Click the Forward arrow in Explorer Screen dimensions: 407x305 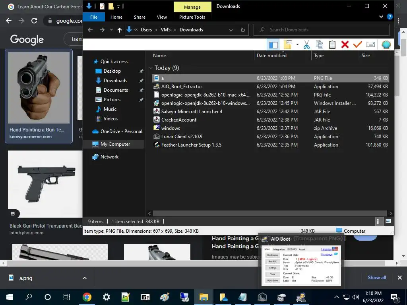click(102, 30)
